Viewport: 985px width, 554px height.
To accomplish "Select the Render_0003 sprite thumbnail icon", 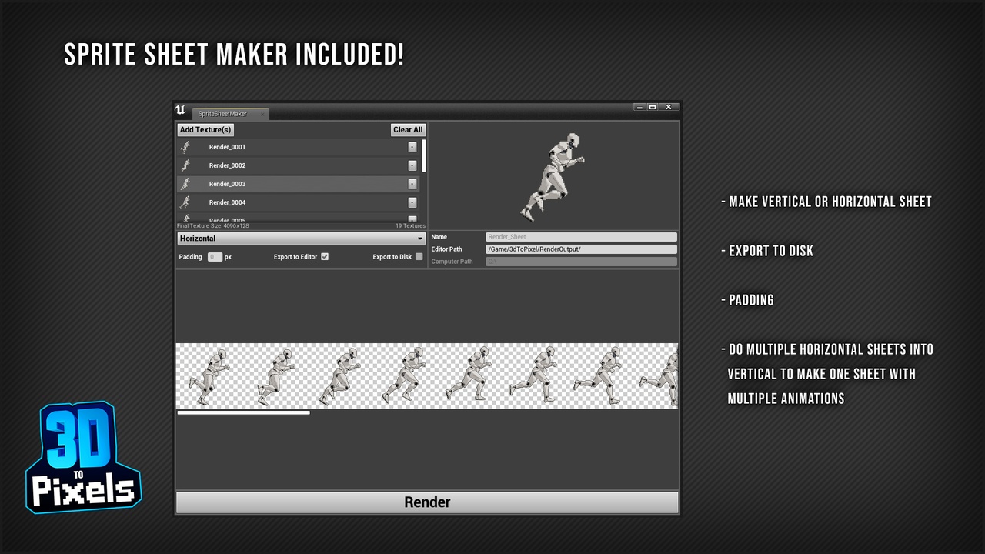I will pos(185,184).
